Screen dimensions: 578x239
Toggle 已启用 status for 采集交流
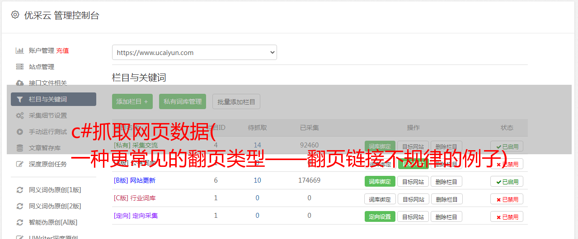click(x=507, y=147)
